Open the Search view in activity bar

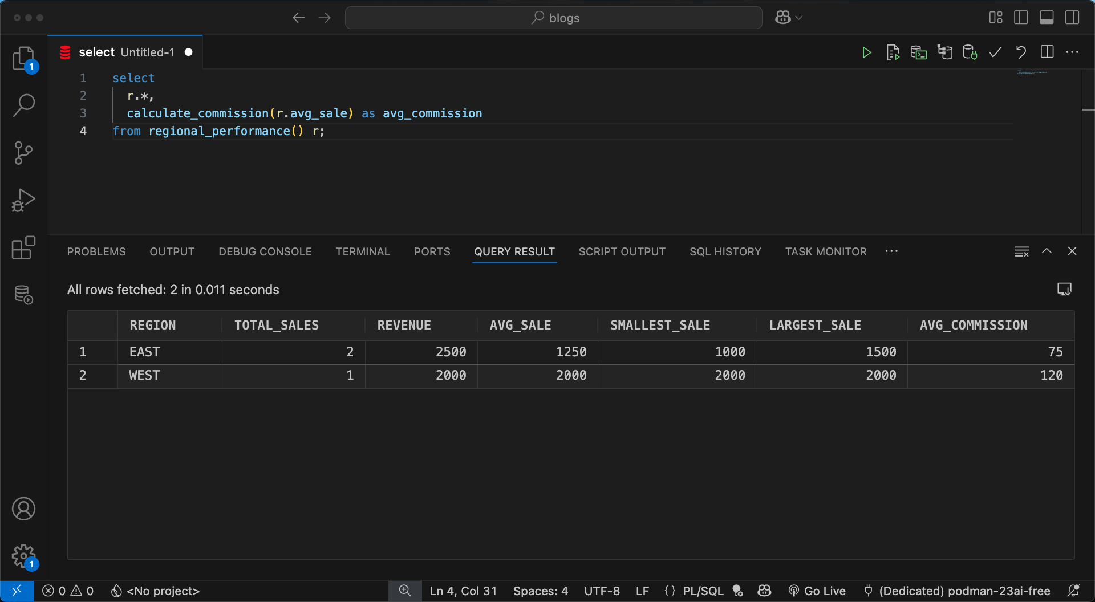click(23, 105)
